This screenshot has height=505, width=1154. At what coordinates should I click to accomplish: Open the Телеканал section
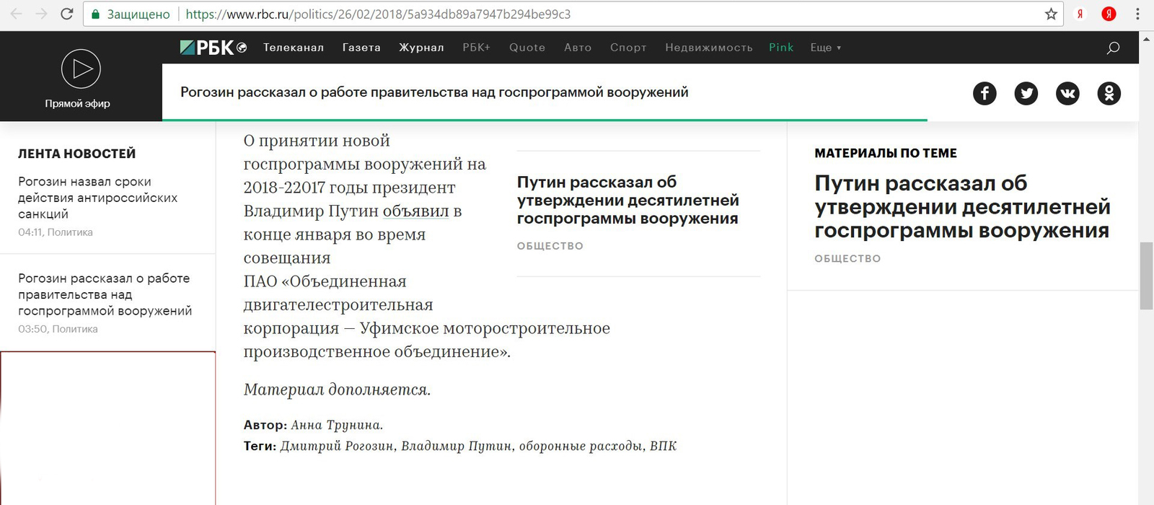tap(294, 48)
